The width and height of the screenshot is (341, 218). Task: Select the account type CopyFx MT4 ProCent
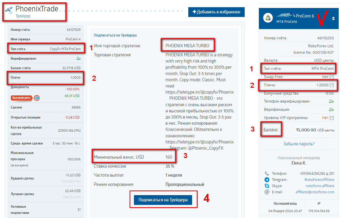pos(65,49)
